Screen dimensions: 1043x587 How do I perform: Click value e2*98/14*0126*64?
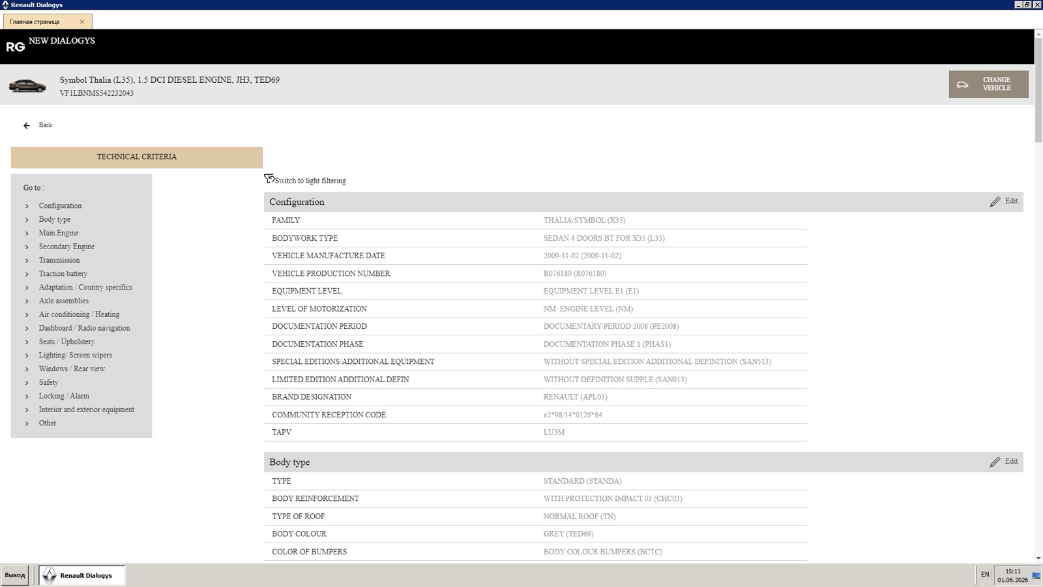pyautogui.click(x=572, y=415)
